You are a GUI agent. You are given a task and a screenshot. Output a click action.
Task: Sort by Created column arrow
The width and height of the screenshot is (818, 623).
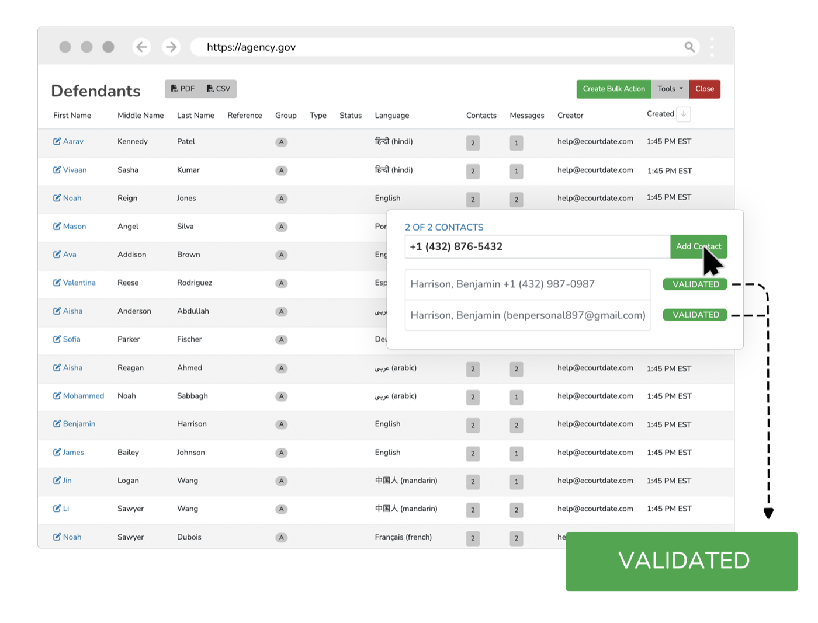pyautogui.click(x=684, y=114)
